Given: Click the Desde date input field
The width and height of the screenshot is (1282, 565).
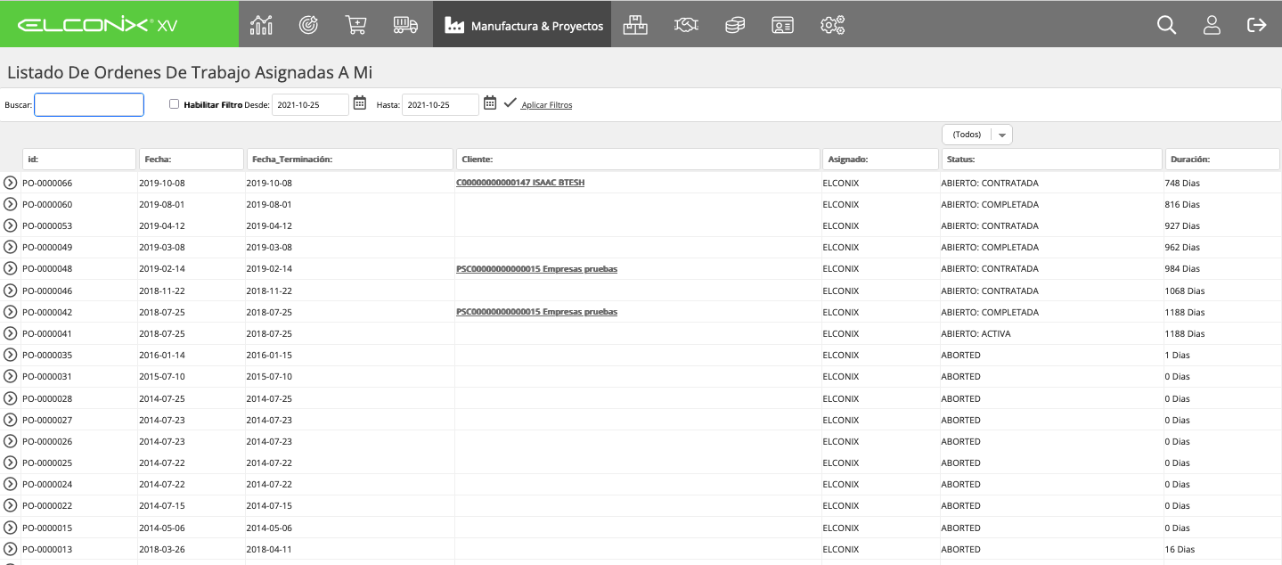Looking at the screenshot, I should tap(310, 104).
